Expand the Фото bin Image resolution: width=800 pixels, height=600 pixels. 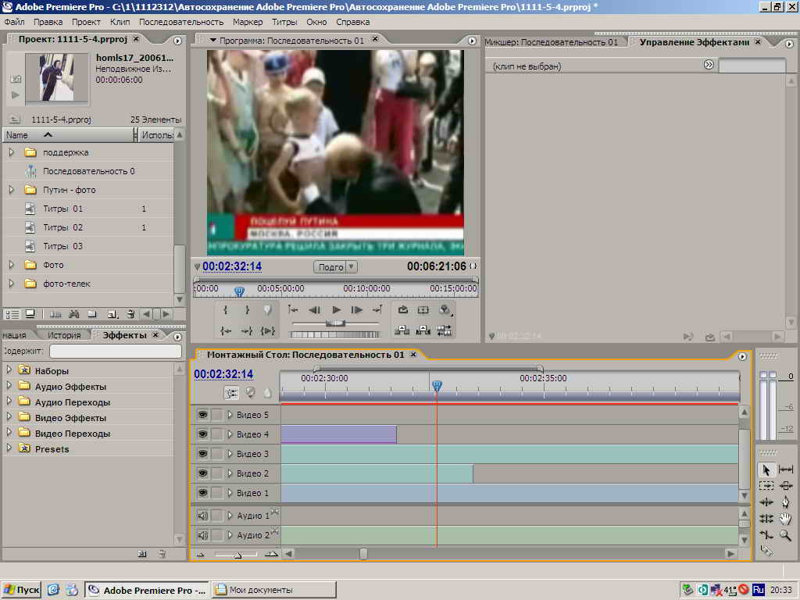11,265
